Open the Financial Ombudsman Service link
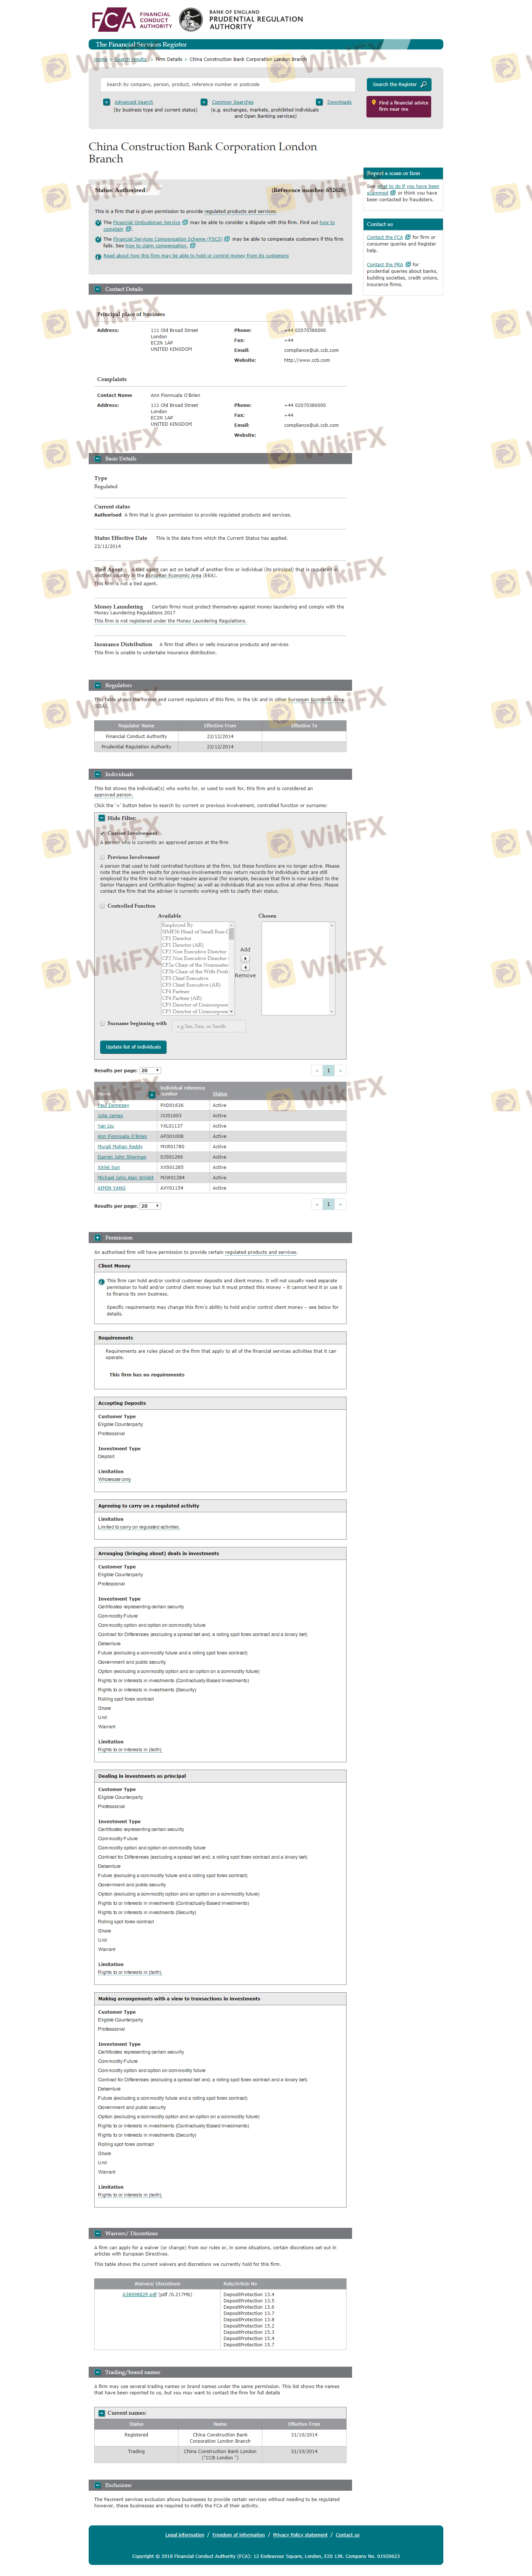Screen dimensions: 532x2576 coord(147,223)
